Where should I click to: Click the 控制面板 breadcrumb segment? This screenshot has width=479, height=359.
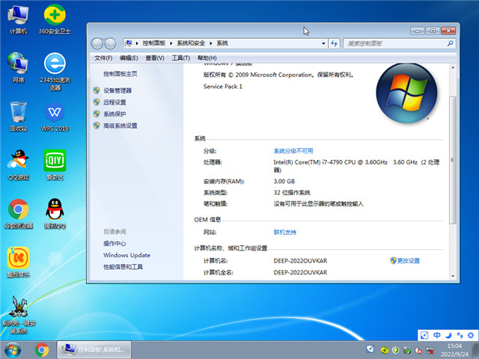[x=153, y=43]
